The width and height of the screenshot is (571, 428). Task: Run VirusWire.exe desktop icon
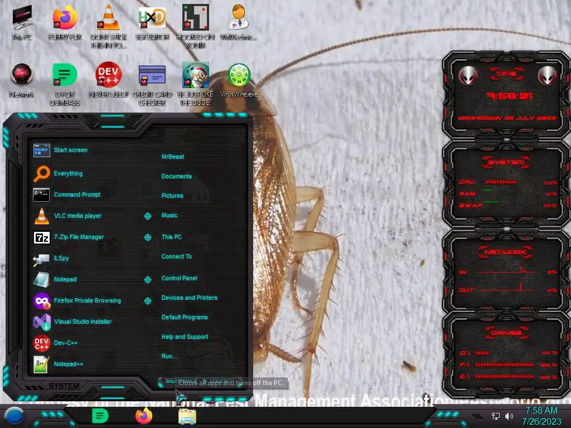point(239,80)
